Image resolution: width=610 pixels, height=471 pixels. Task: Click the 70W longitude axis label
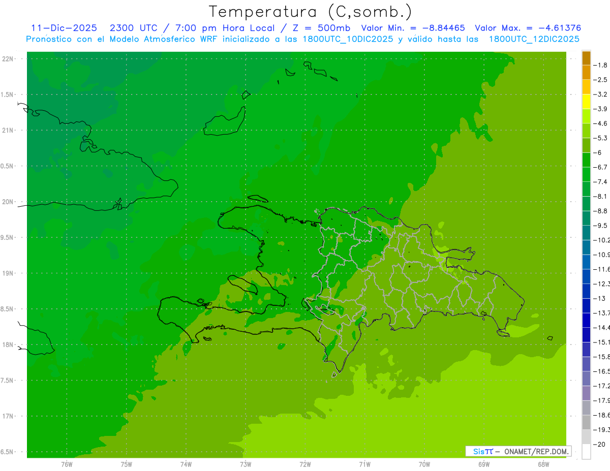coord(424,464)
